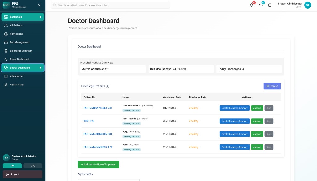Approve discharge for Ragu
Viewport: 317px width, 181px height.
(257, 134)
